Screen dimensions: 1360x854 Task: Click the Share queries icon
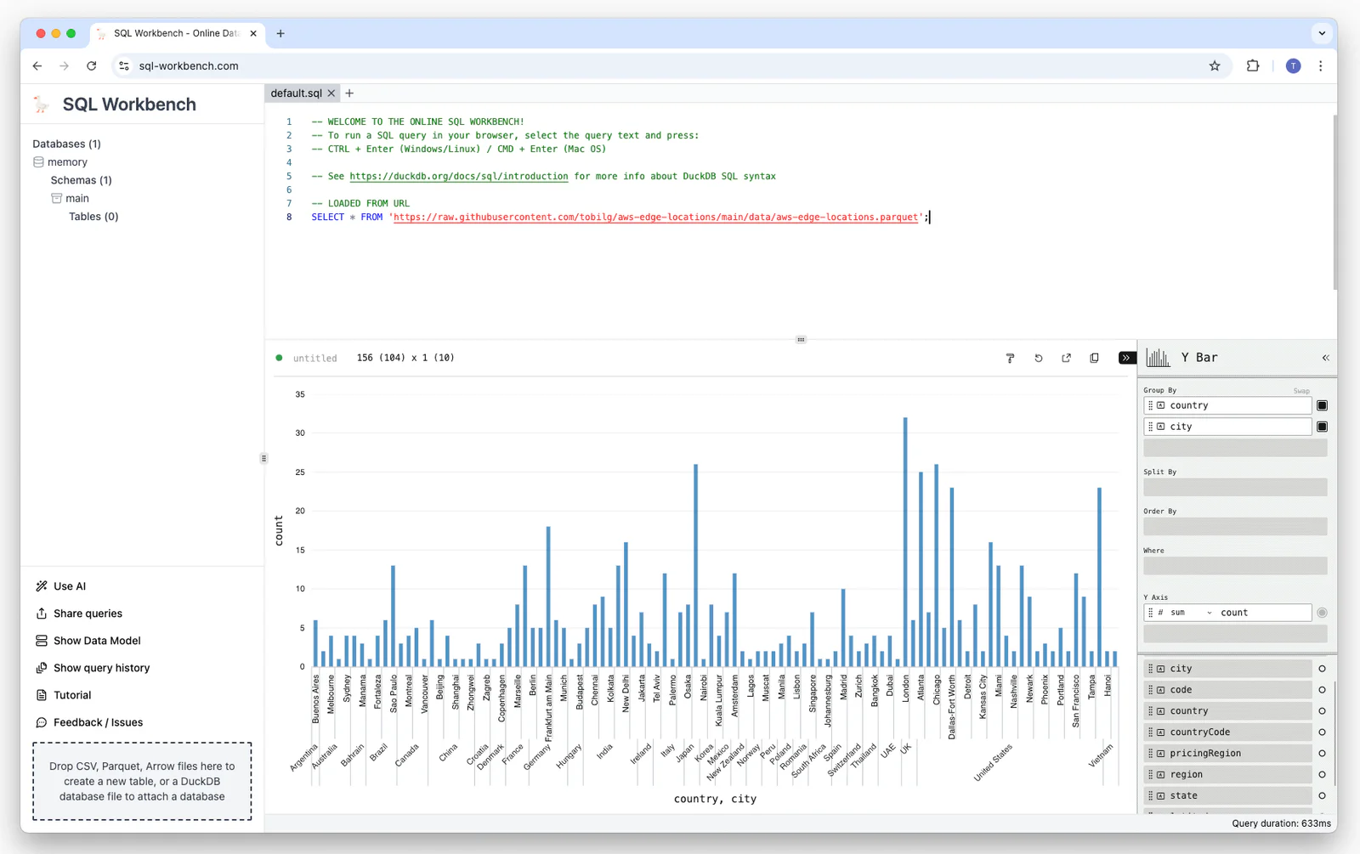click(x=42, y=614)
